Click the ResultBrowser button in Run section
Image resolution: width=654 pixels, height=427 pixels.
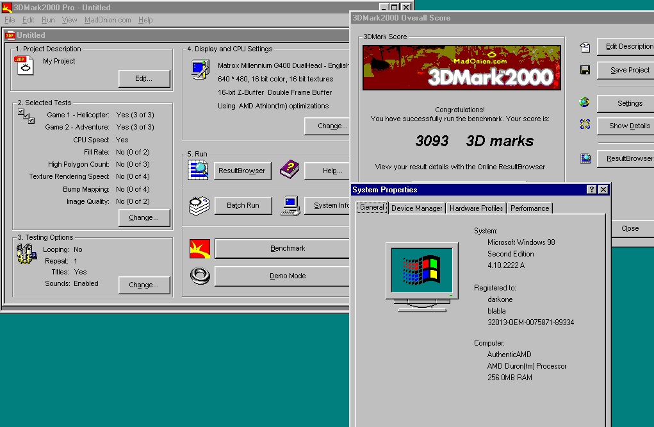[x=242, y=171]
